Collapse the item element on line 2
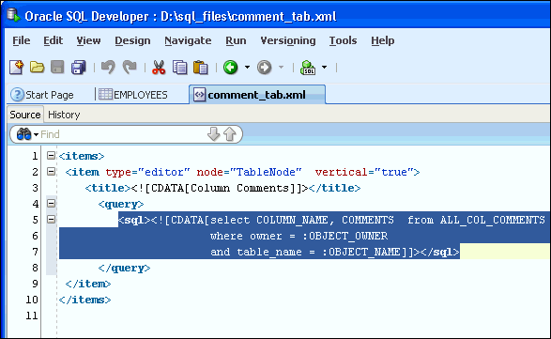Screen dimensions: 551x339 52,172
